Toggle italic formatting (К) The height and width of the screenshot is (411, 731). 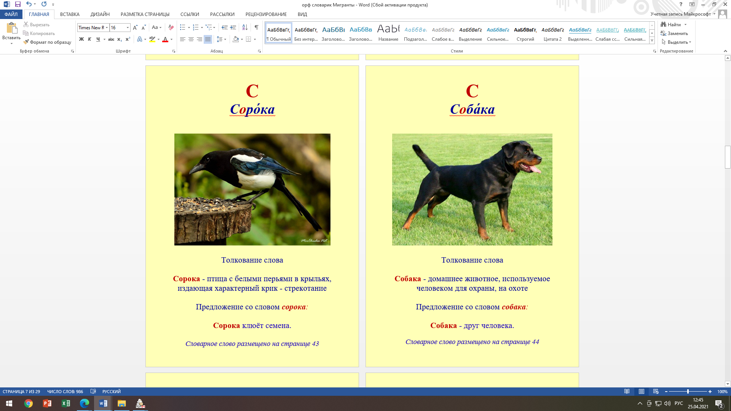coord(89,39)
